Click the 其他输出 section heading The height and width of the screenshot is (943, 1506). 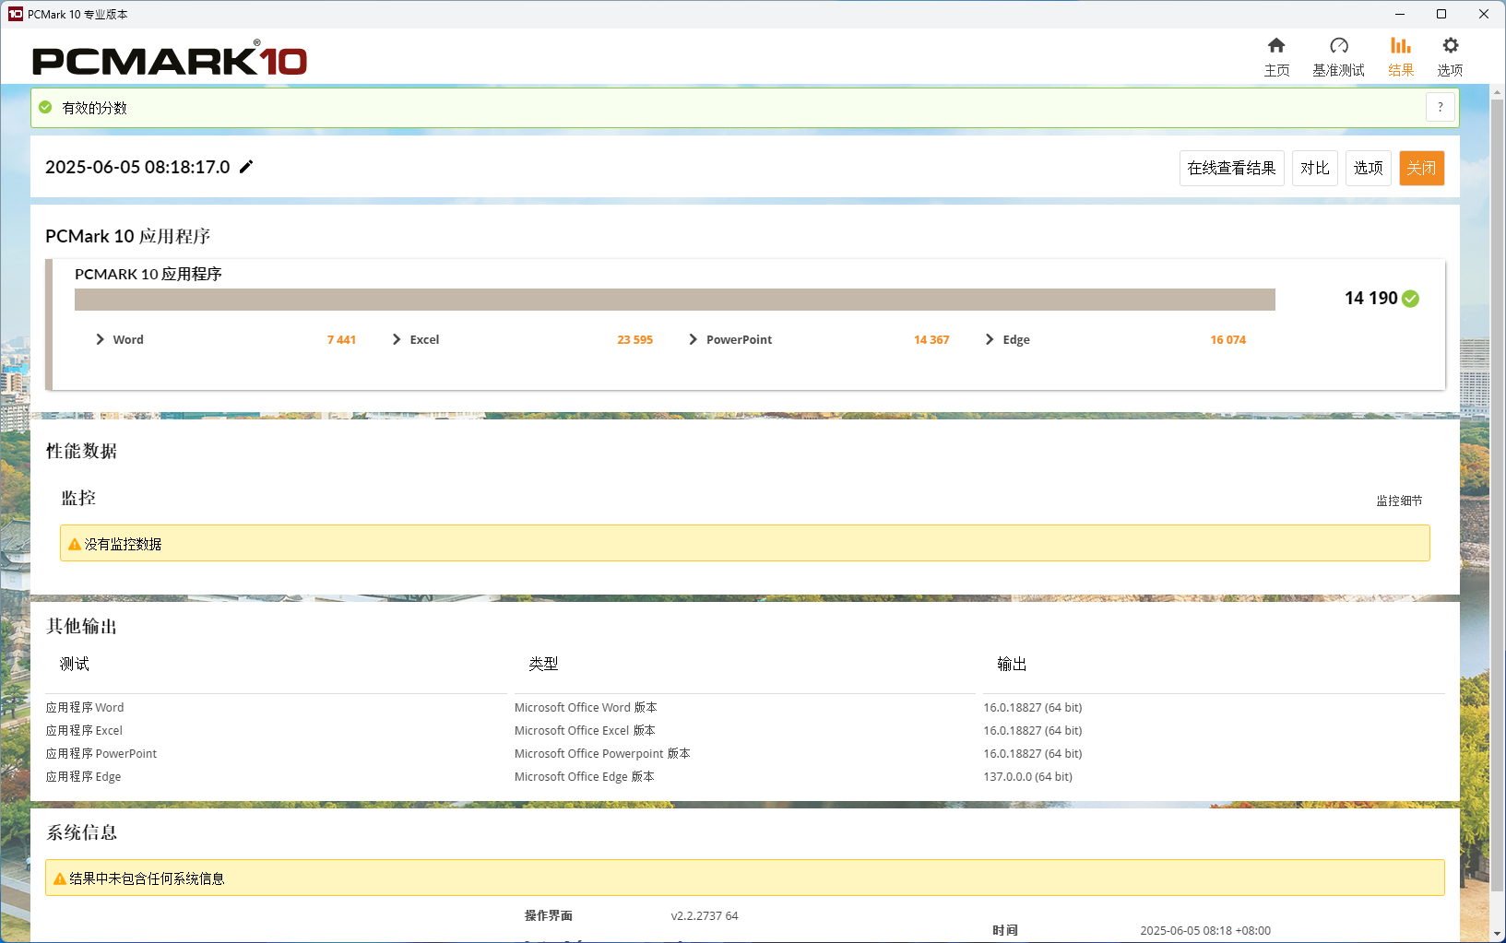coord(81,626)
